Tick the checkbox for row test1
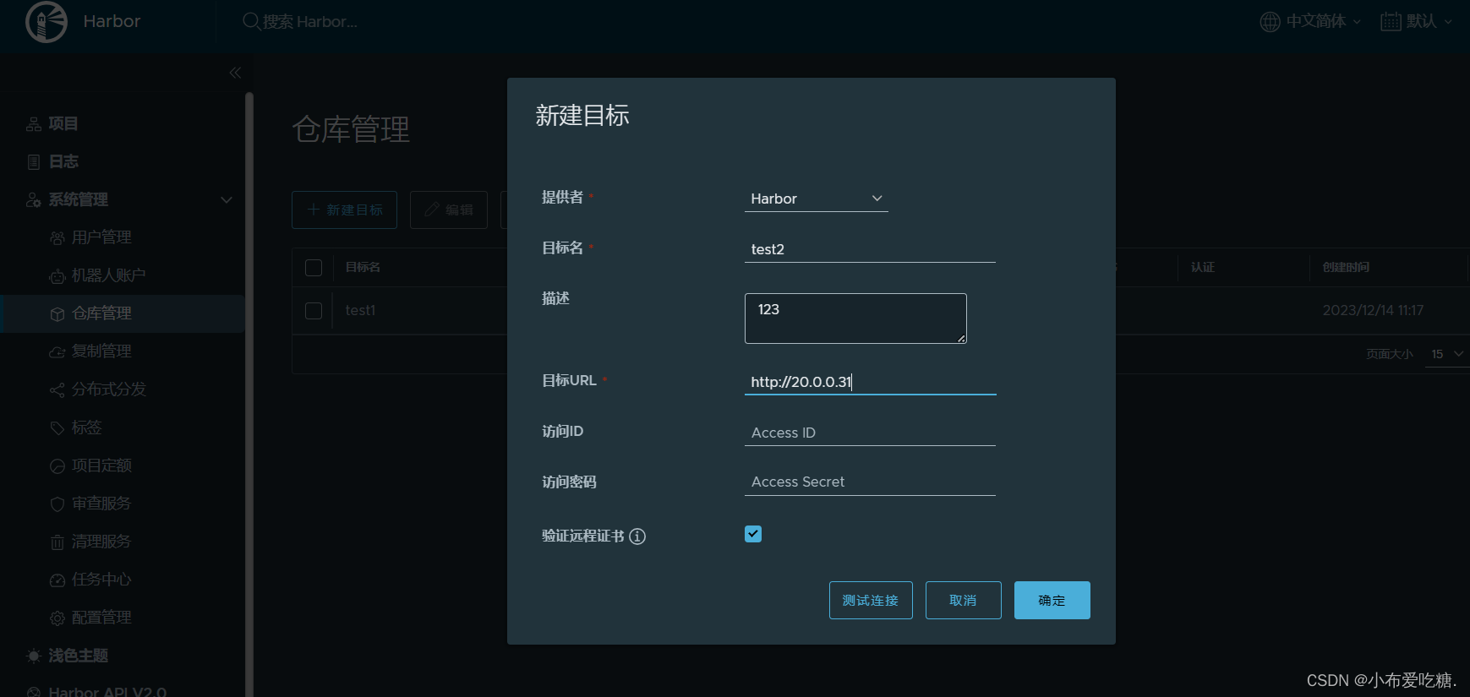 314,311
